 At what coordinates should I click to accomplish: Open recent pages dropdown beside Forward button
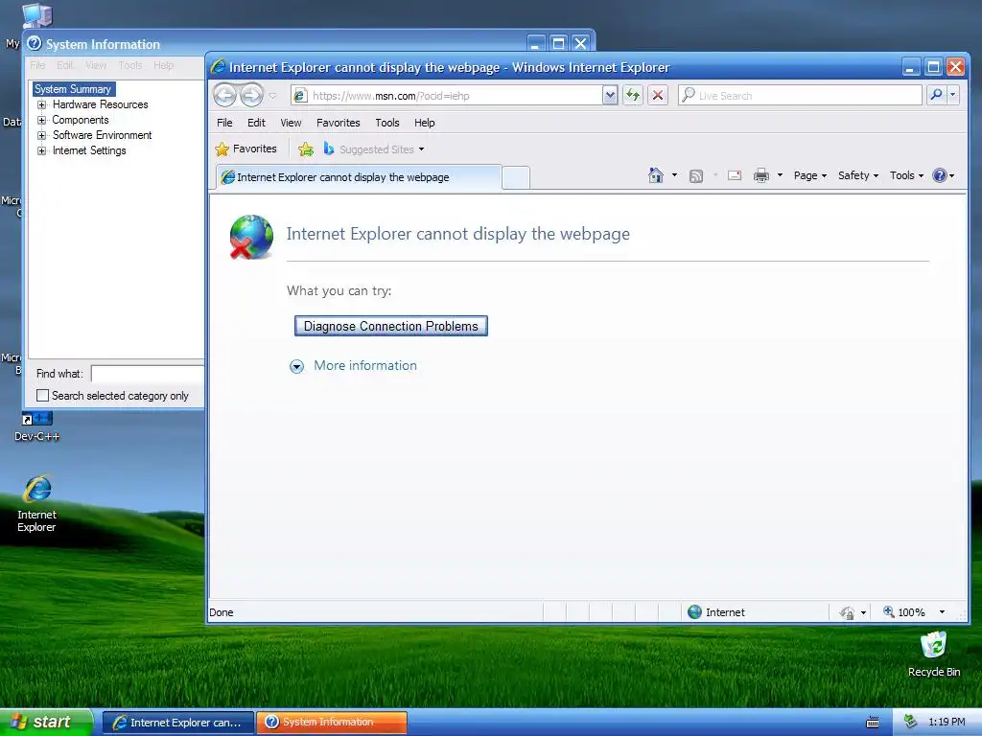click(x=273, y=96)
